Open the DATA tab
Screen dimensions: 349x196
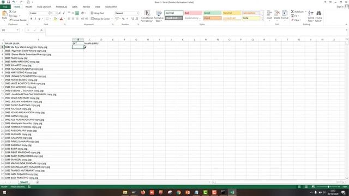point(75,7)
